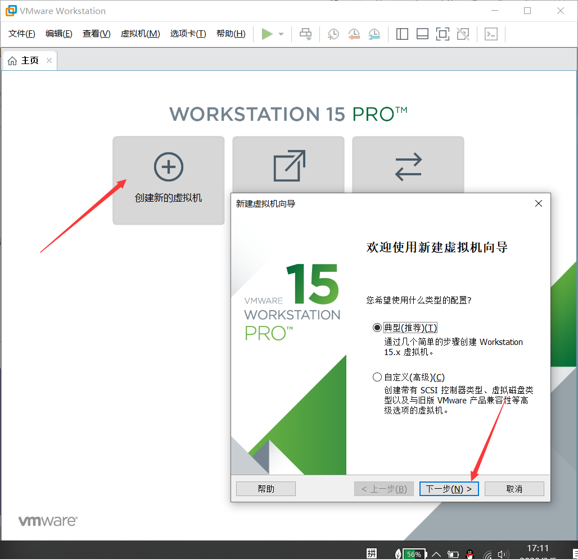This screenshot has width=578, height=559.
Task: Click the VMware Workstation title bar logo
Action: [x=11, y=11]
